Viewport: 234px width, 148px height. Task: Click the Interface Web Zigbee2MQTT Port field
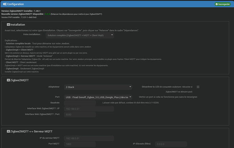click(80, 115)
